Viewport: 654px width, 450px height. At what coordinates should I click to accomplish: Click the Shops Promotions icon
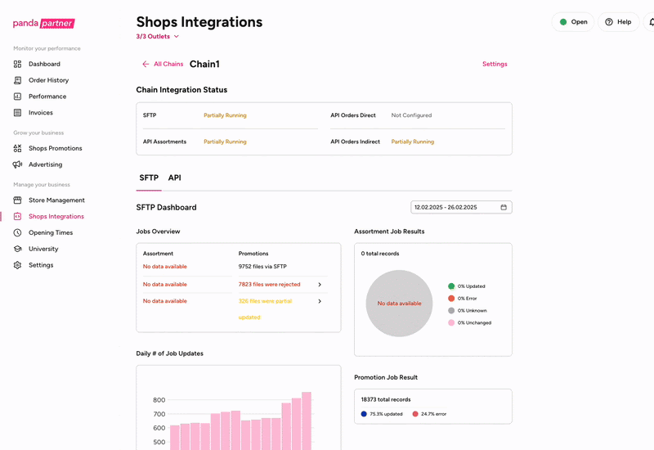point(18,148)
